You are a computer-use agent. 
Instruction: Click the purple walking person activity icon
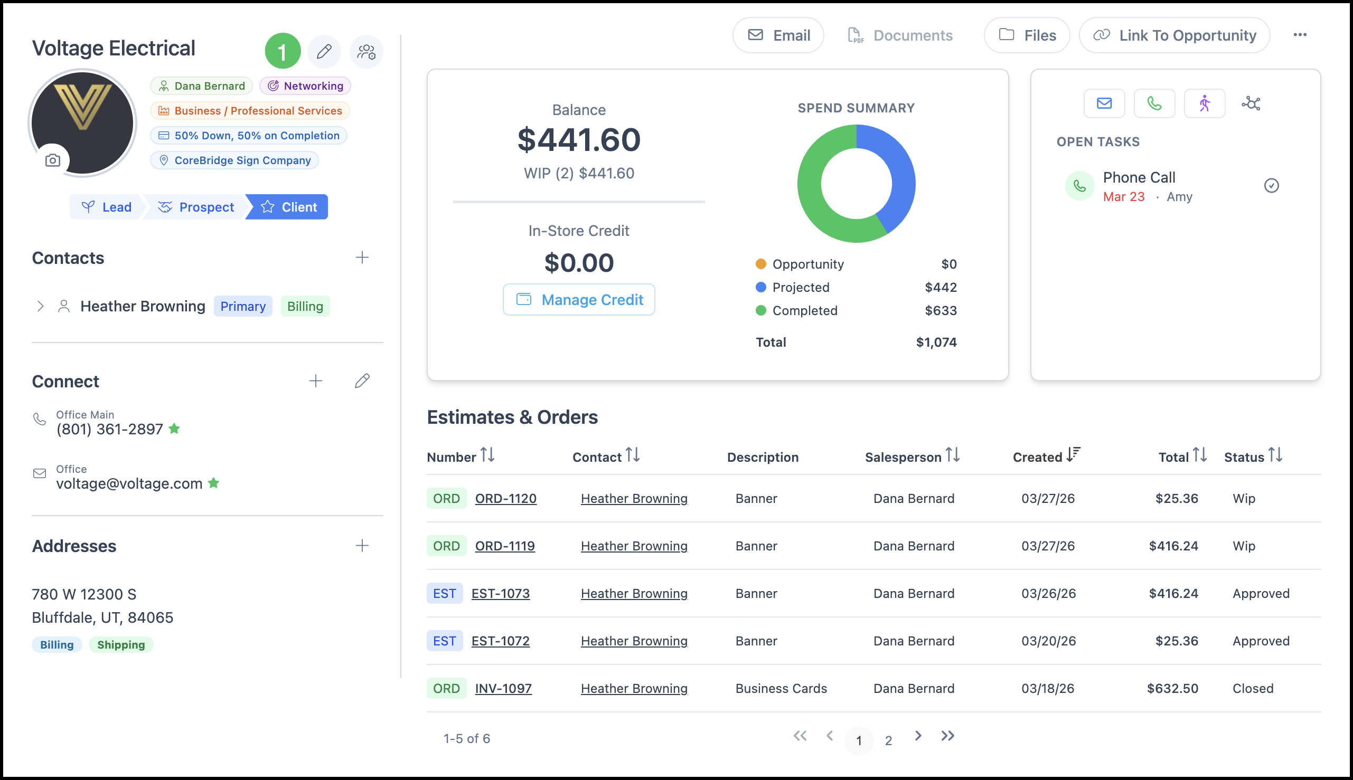[x=1204, y=103]
